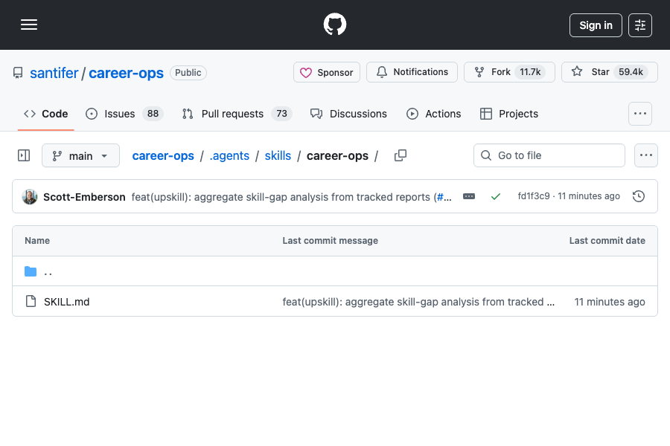Viewport: 670px width, 446px height.
Task: Switch to the Issues tab
Action: [x=124, y=114]
